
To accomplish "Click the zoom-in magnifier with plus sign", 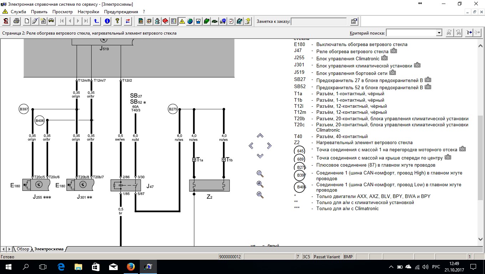I will 260,184.
